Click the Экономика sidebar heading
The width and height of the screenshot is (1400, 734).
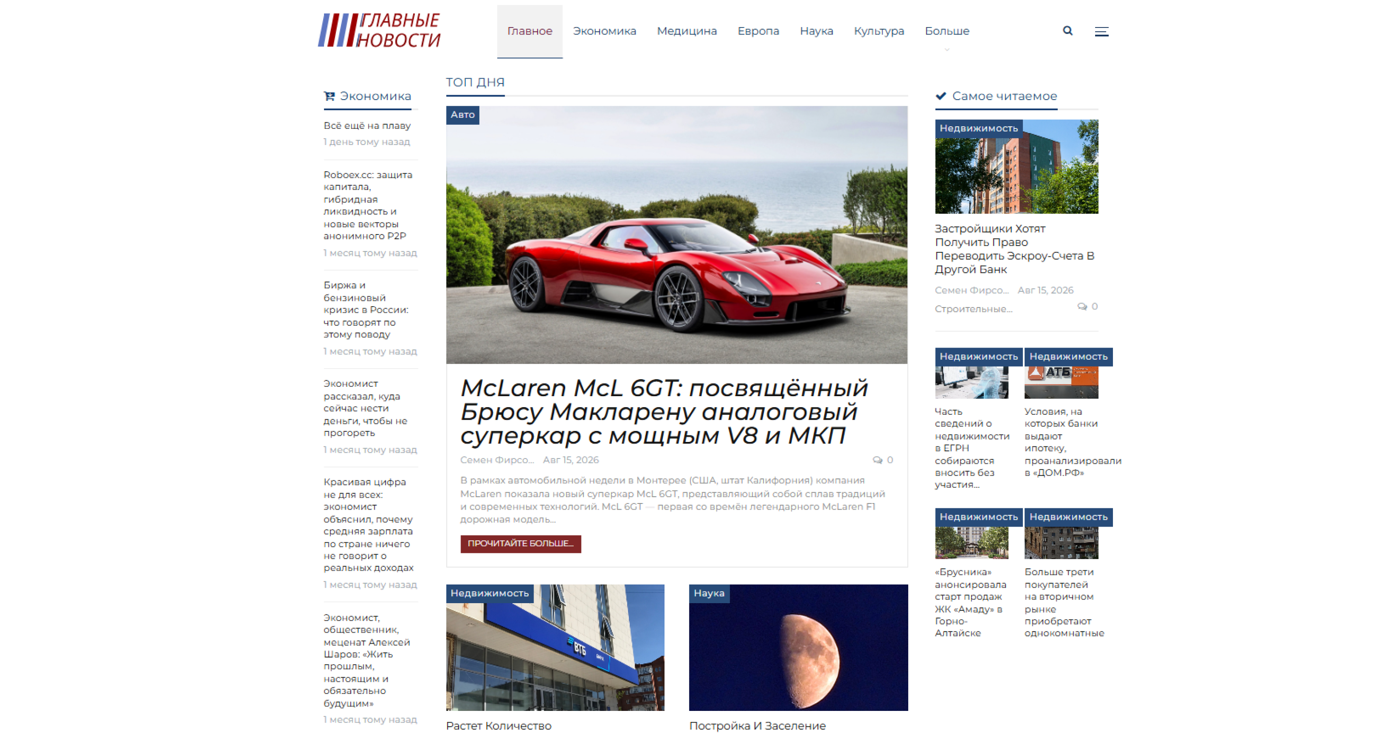(375, 96)
